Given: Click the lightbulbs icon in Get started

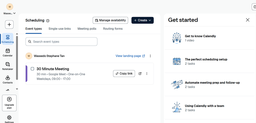Looking at the screenshot, I should [x=177, y=38].
